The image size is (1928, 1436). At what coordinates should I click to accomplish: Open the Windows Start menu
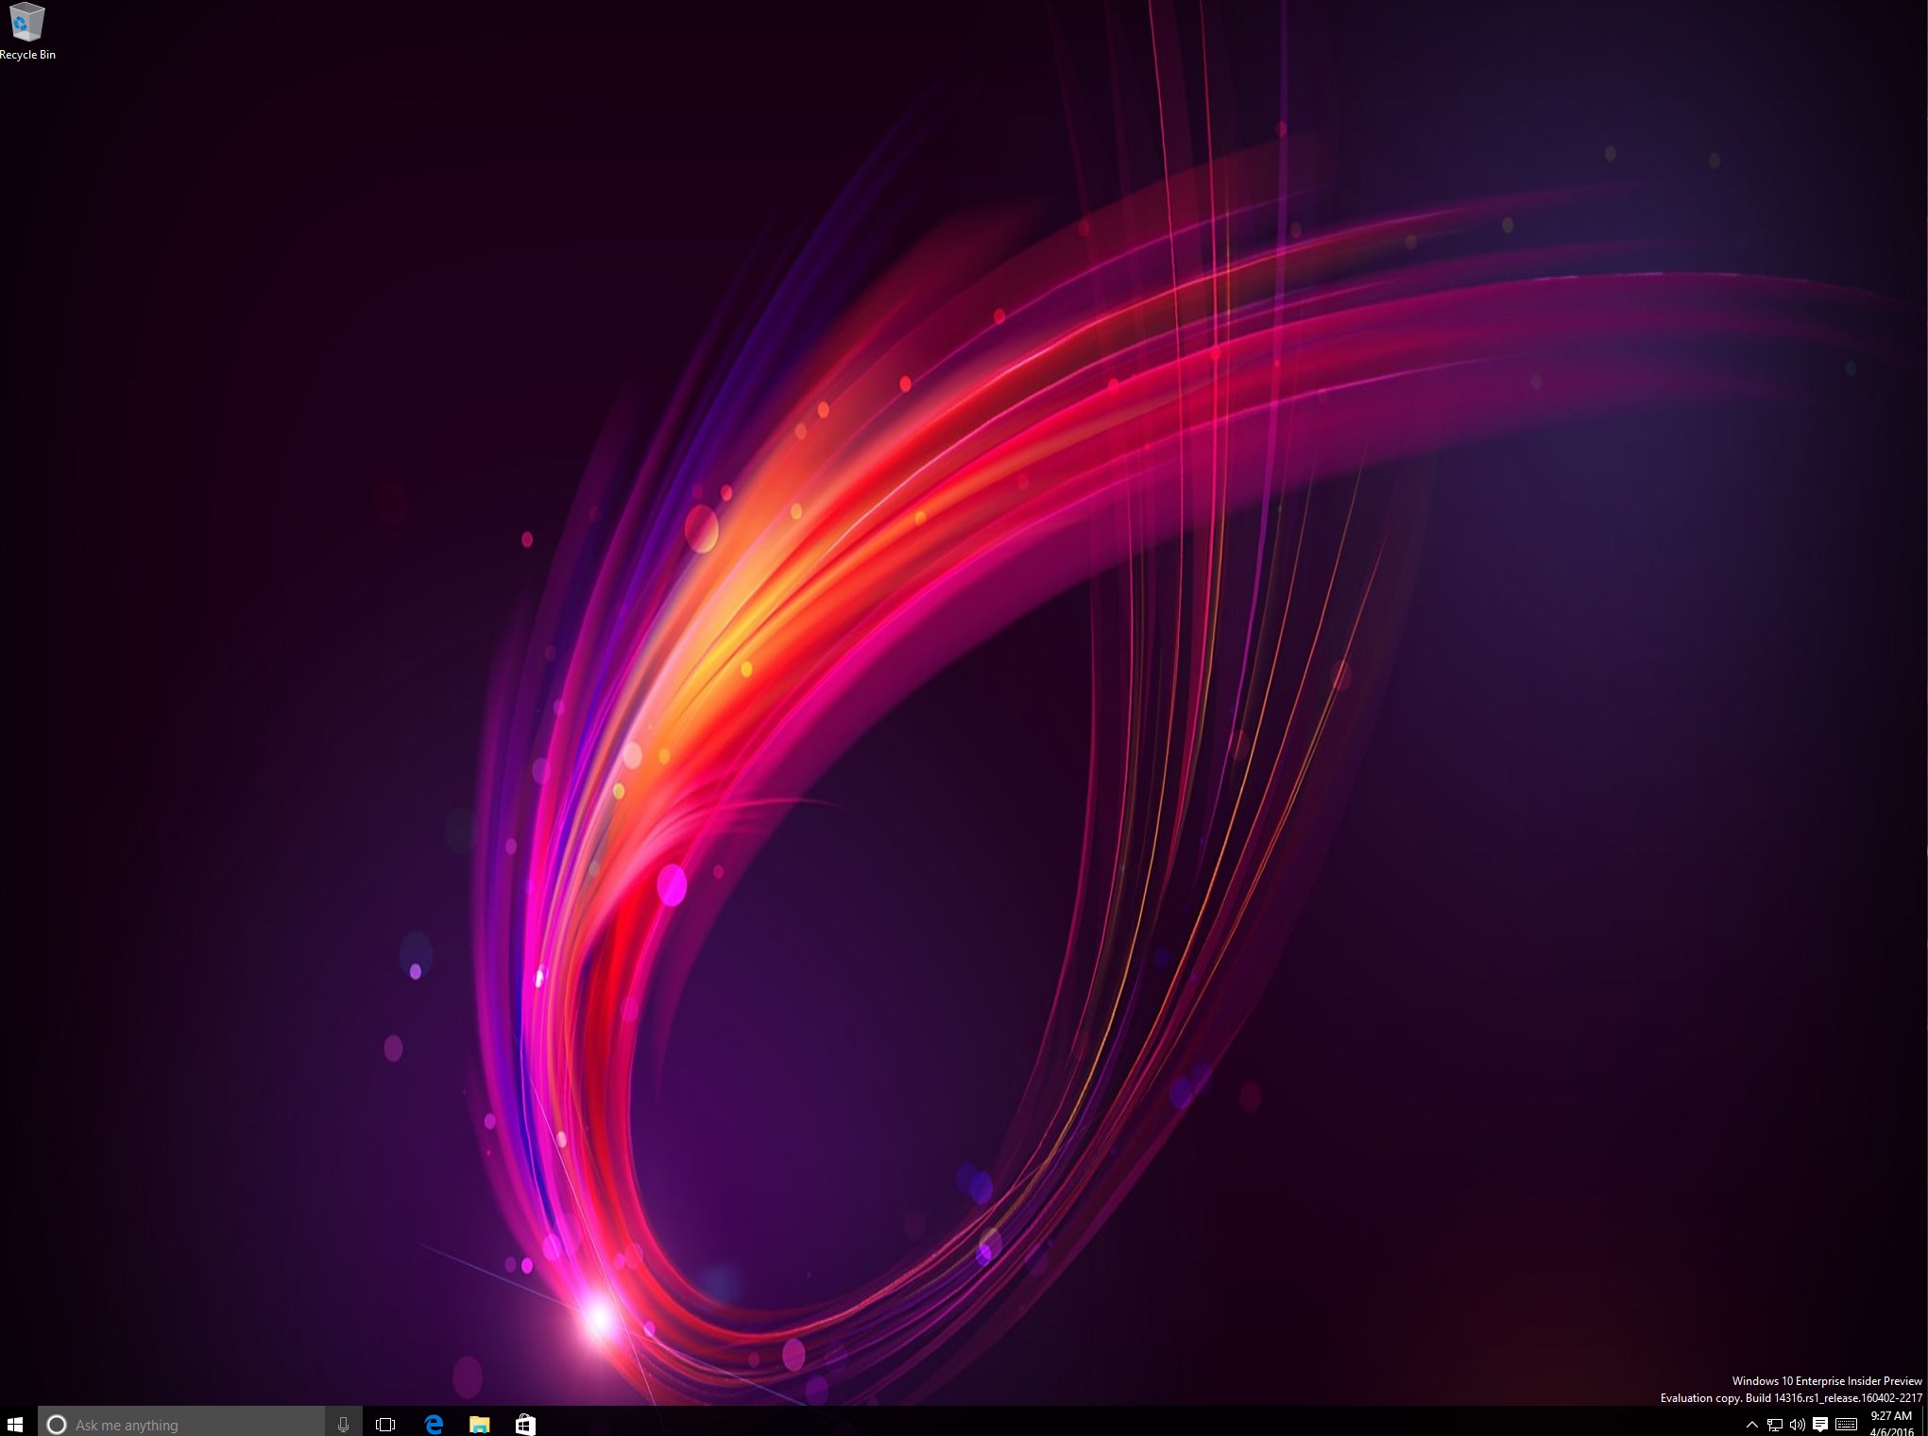(15, 1424)
